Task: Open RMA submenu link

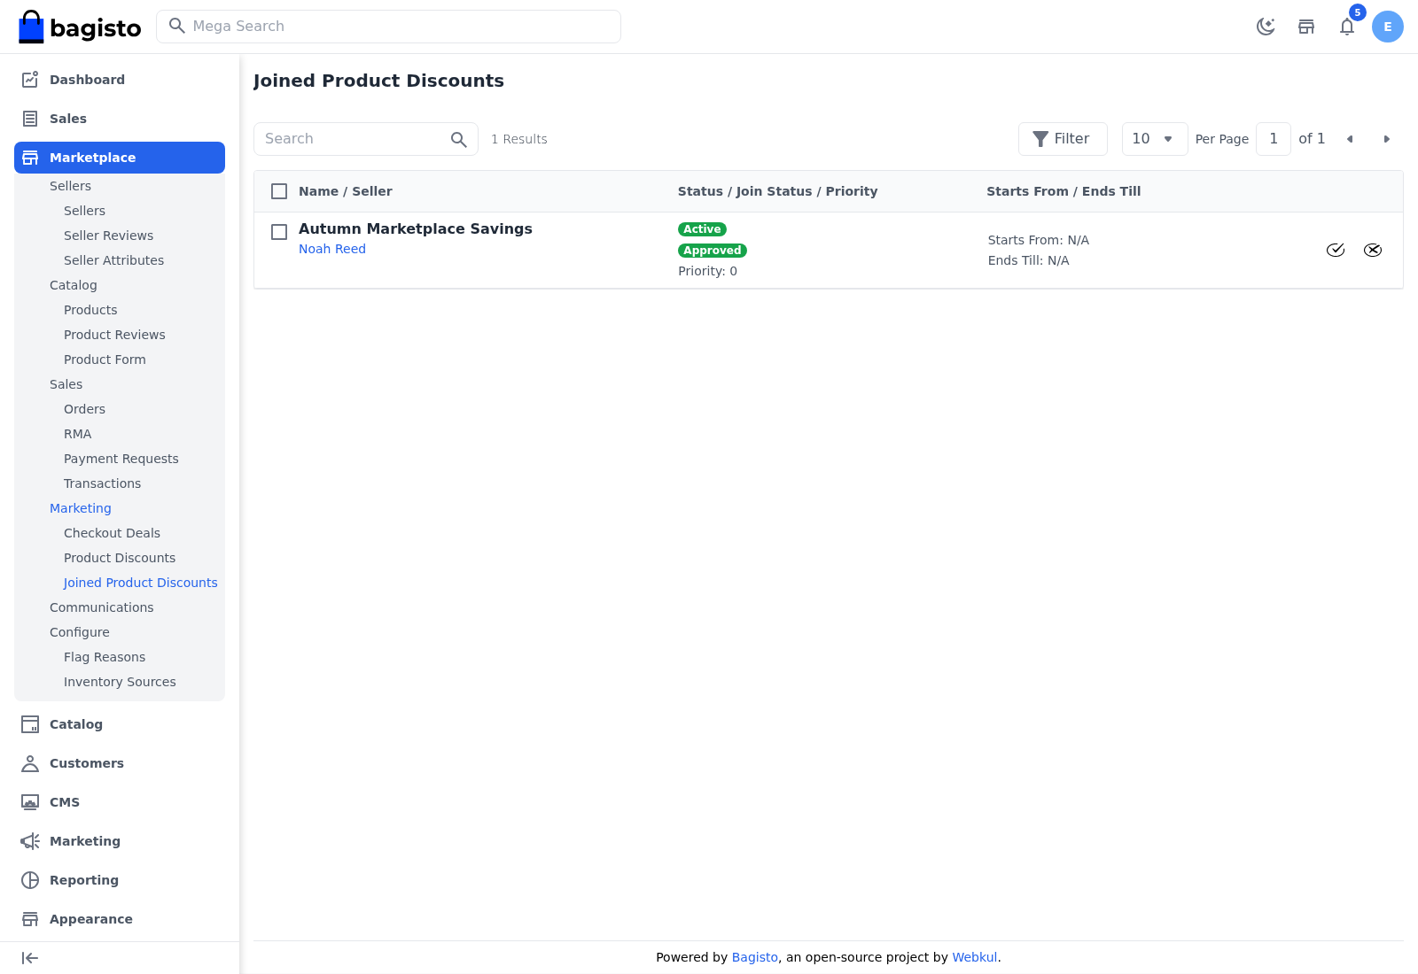Action: pos(78,434)
